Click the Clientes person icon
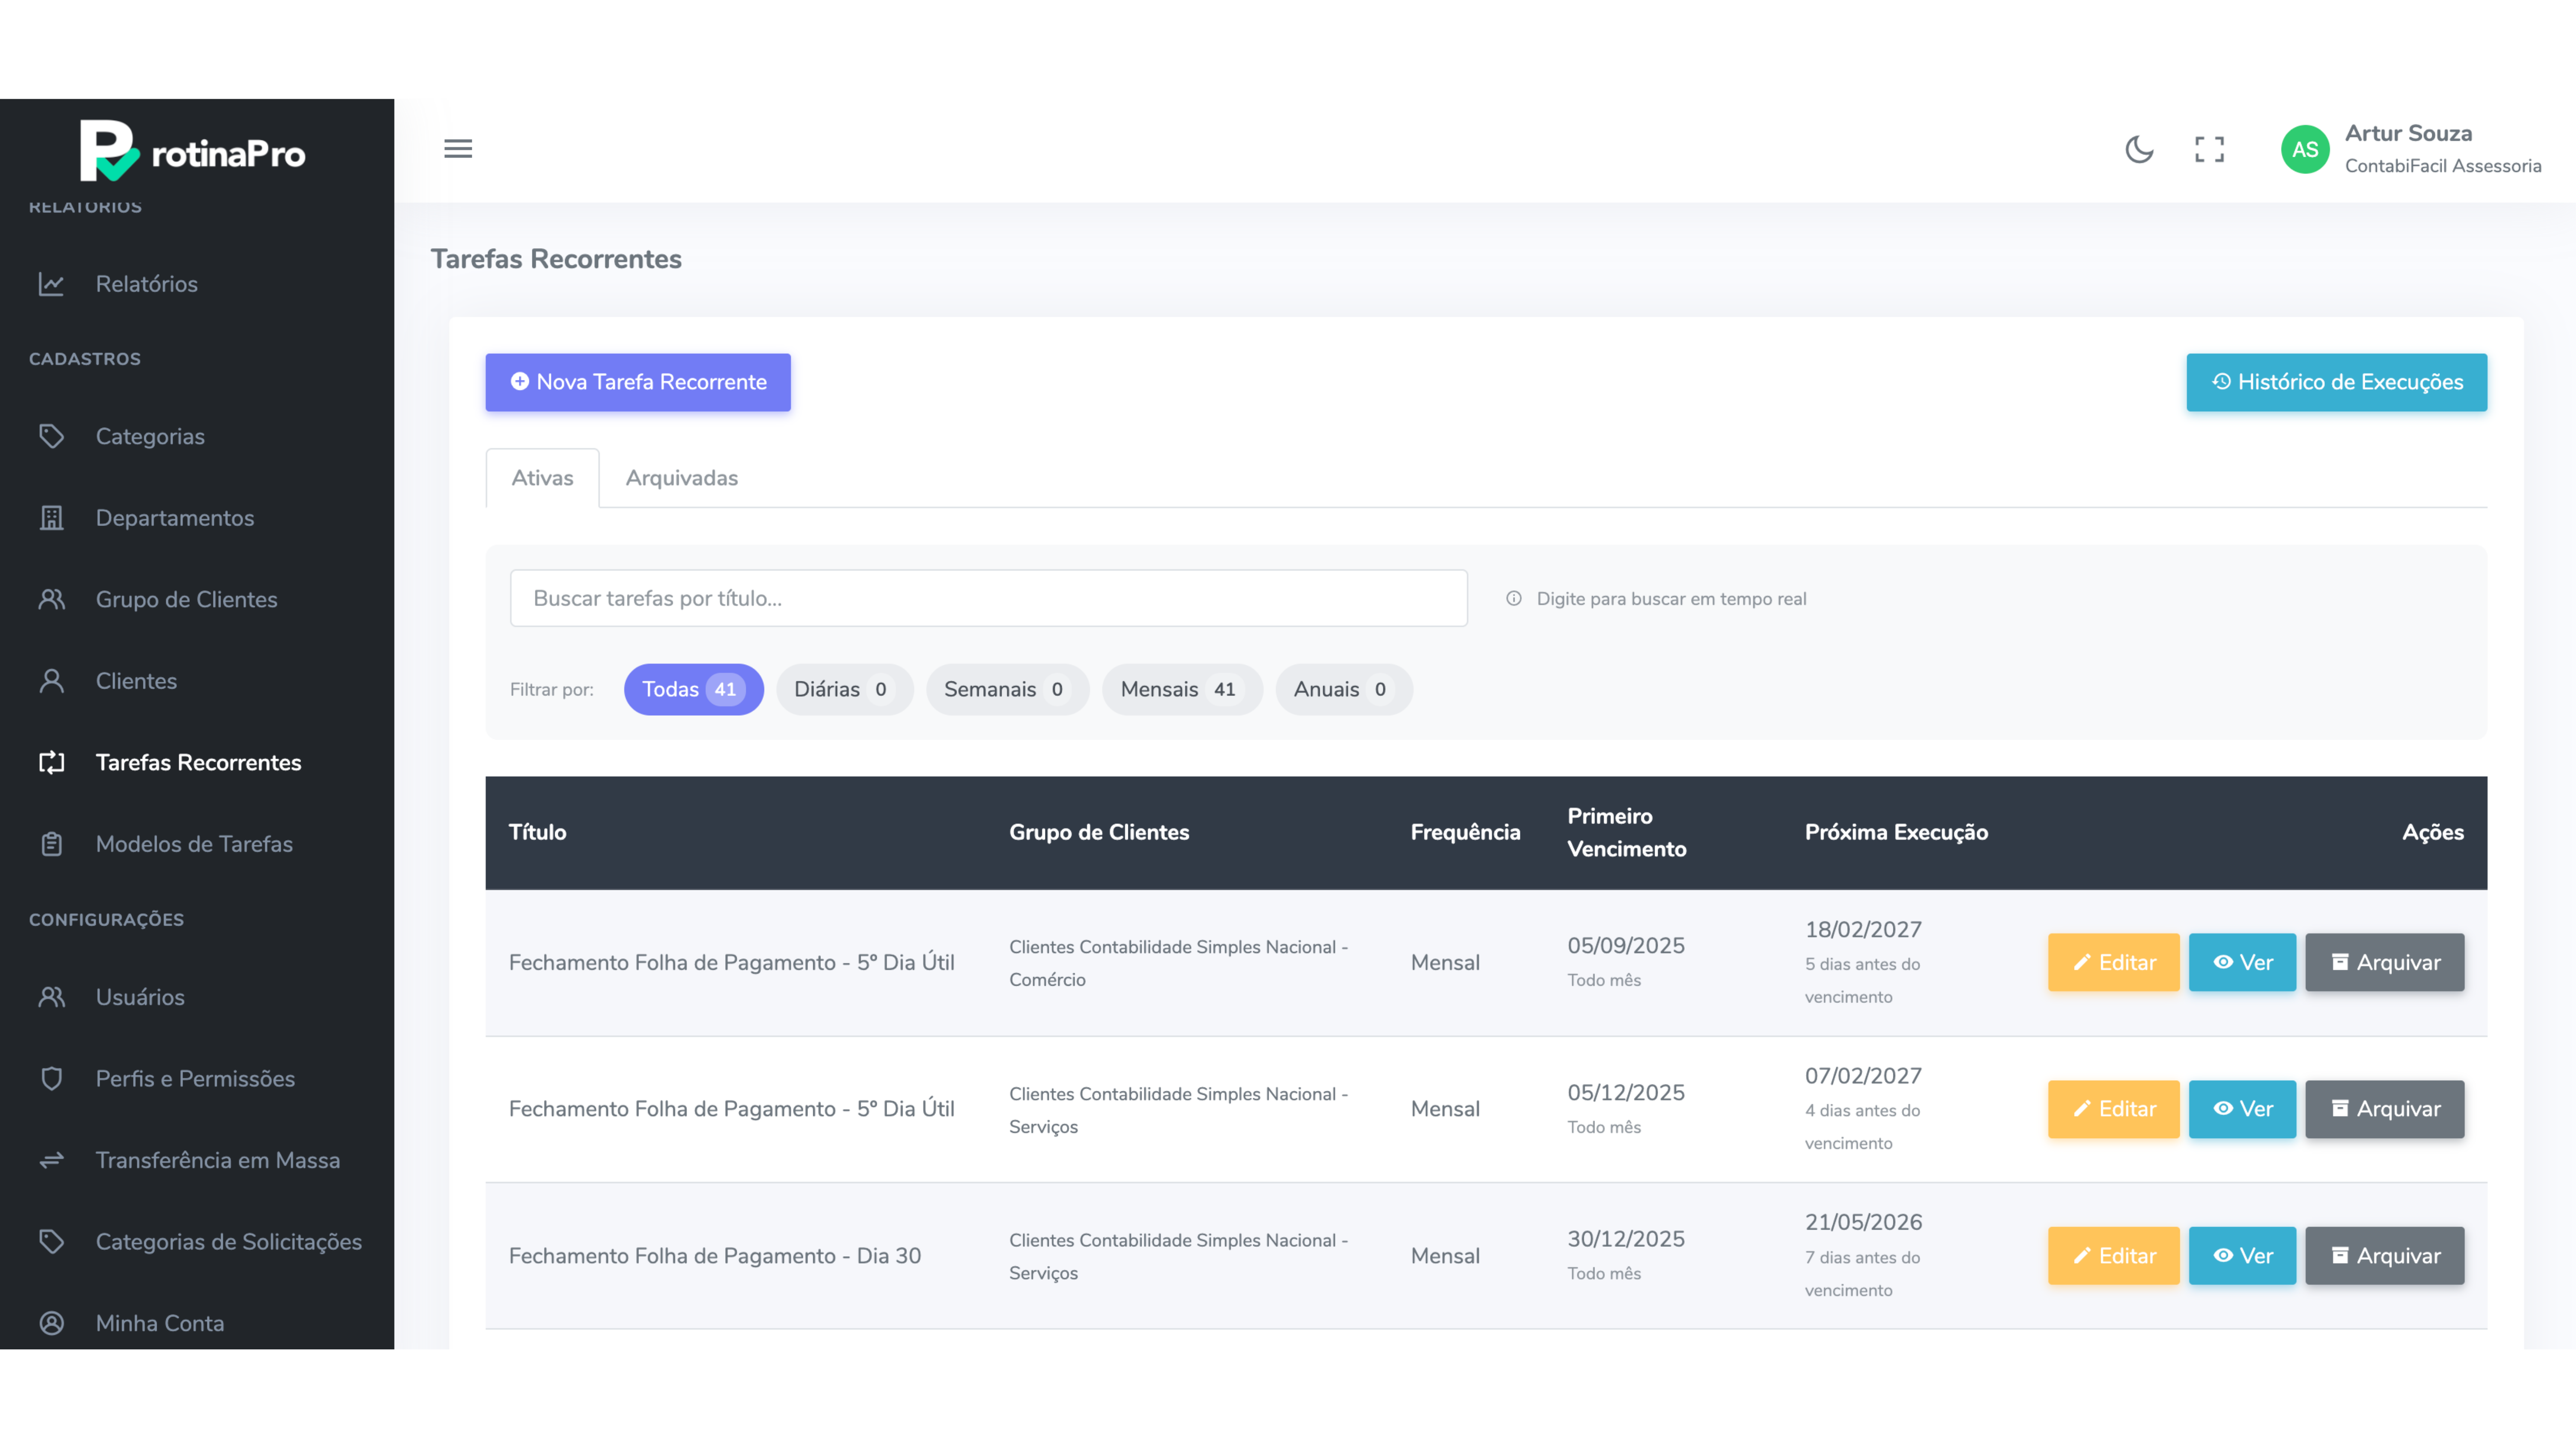Screen dimensions: 2576x1449 pyautogui.click(x=52, y=681)
